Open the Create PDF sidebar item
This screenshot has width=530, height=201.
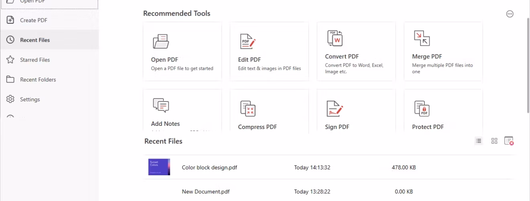click(x=49, y=20)
